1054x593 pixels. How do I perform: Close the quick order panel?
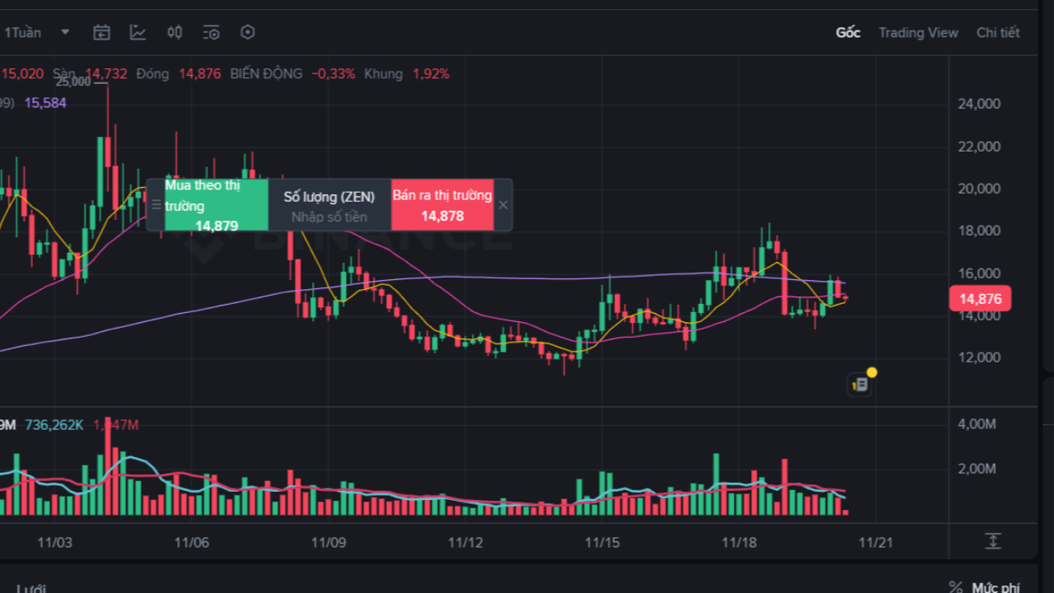(503, 205)
